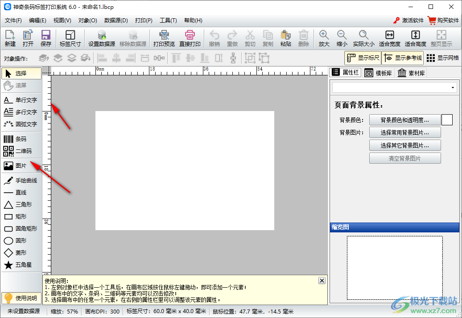Switch to the 模板库 tab

(378, 73)
